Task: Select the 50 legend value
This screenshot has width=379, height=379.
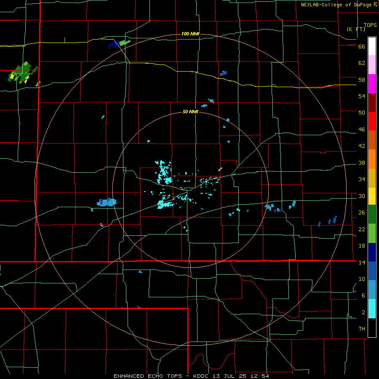Action: (362, 113)
